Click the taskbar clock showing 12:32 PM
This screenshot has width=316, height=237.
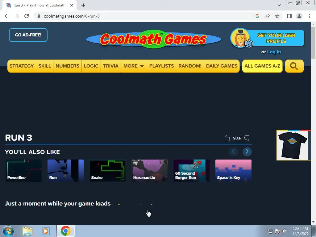(300, 231)
